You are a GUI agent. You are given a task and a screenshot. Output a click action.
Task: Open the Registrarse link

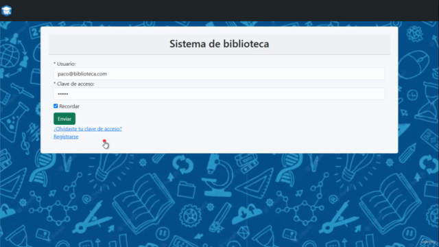coord(66,137)
